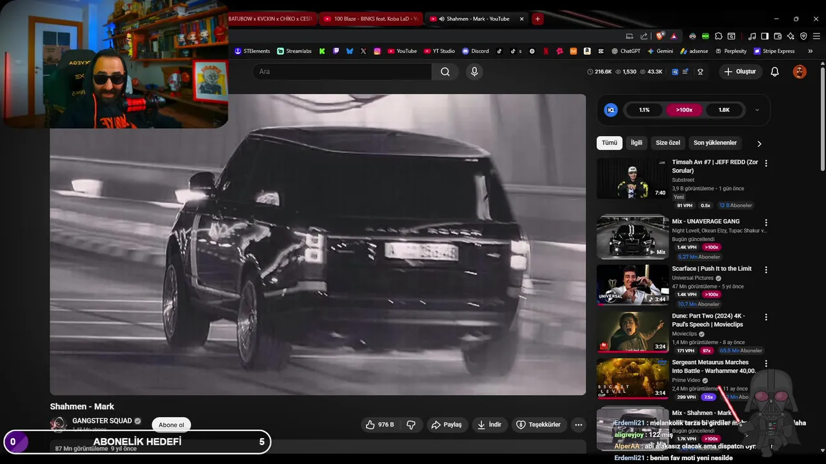Open the account avatar menu
Image resolution: width=826 pixels, height=464 pixels.
[x=800, y=72]
